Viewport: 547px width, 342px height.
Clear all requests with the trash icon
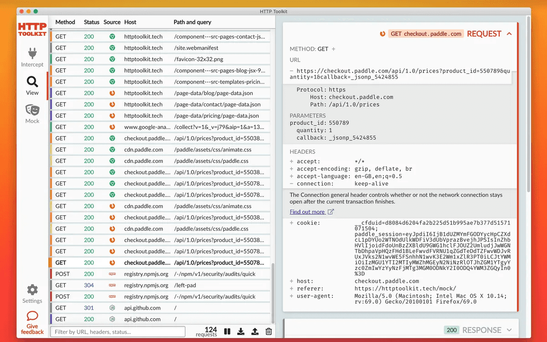269,332
